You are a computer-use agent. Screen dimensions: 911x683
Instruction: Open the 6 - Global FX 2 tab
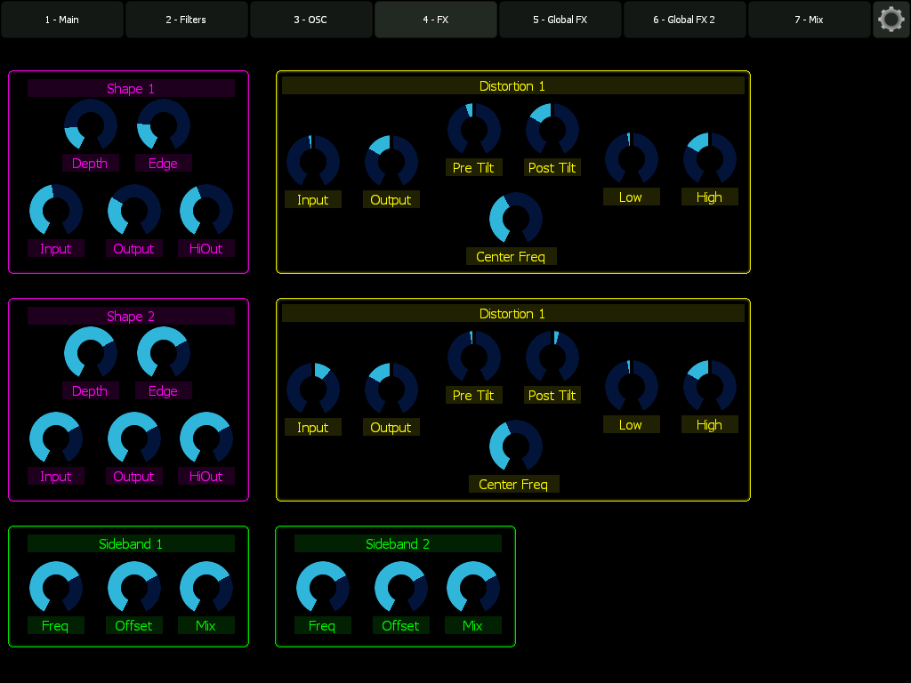point(684,20)
